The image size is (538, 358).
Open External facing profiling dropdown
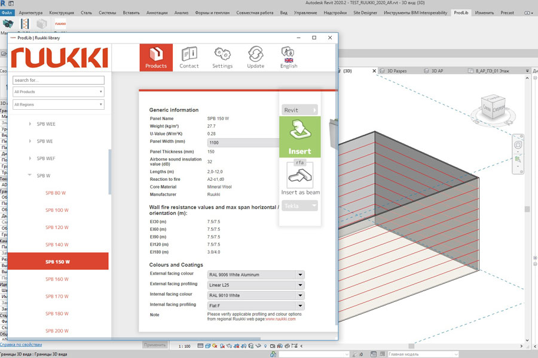coord(256,285)
